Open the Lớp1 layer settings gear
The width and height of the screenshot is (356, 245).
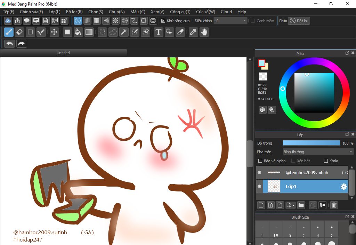[x=344, y=187]
